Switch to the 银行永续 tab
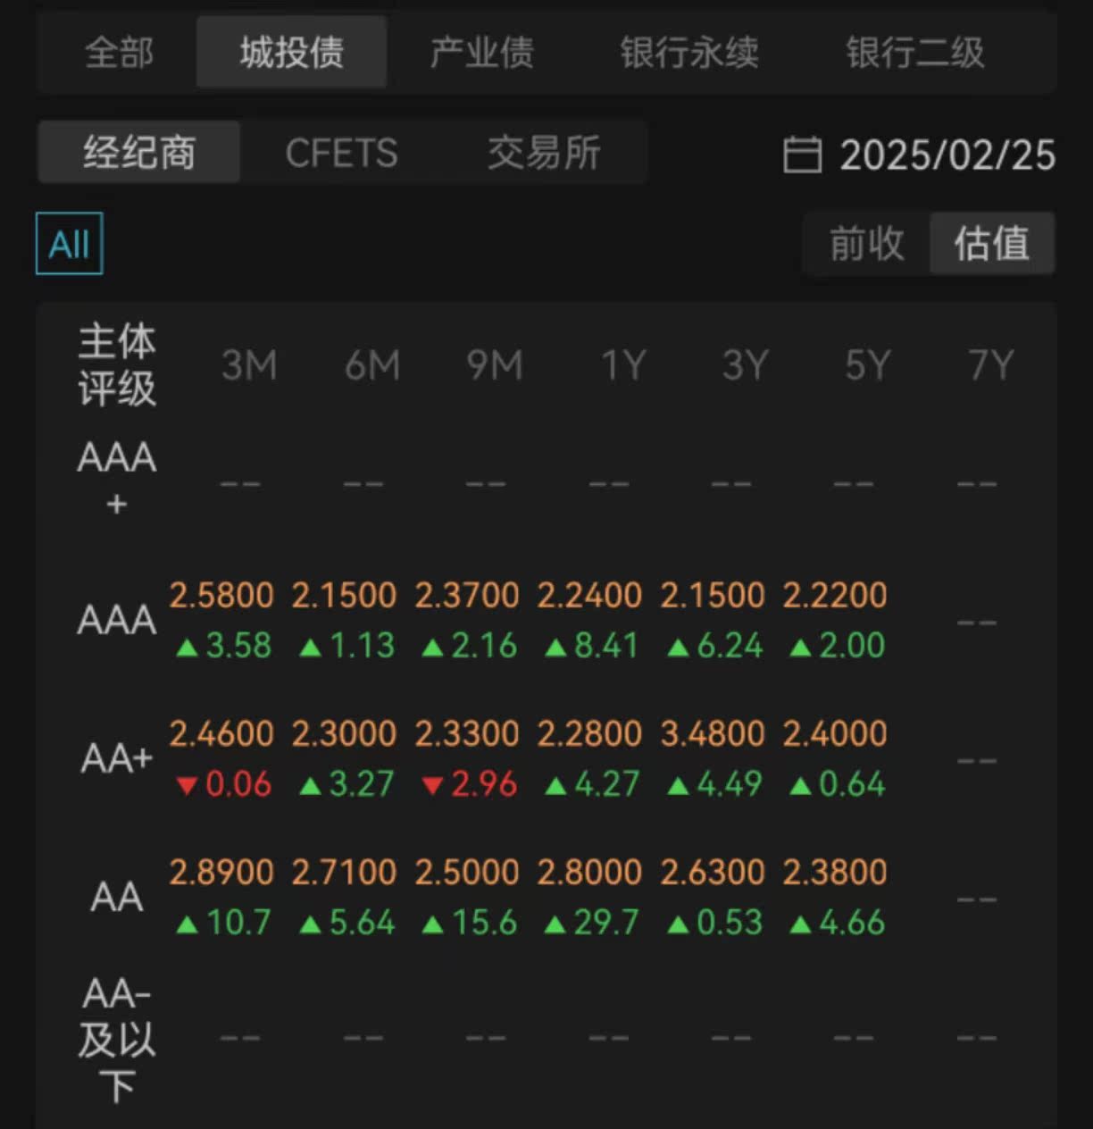Image resolution: width=1093 pixels, height=1129 pixels. coord(689,53)
